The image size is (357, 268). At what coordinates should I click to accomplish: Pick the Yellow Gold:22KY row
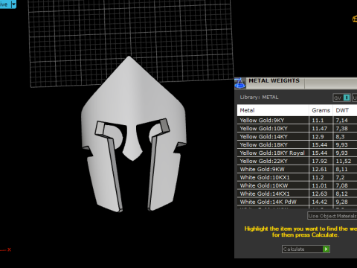(x=297, y=162)
